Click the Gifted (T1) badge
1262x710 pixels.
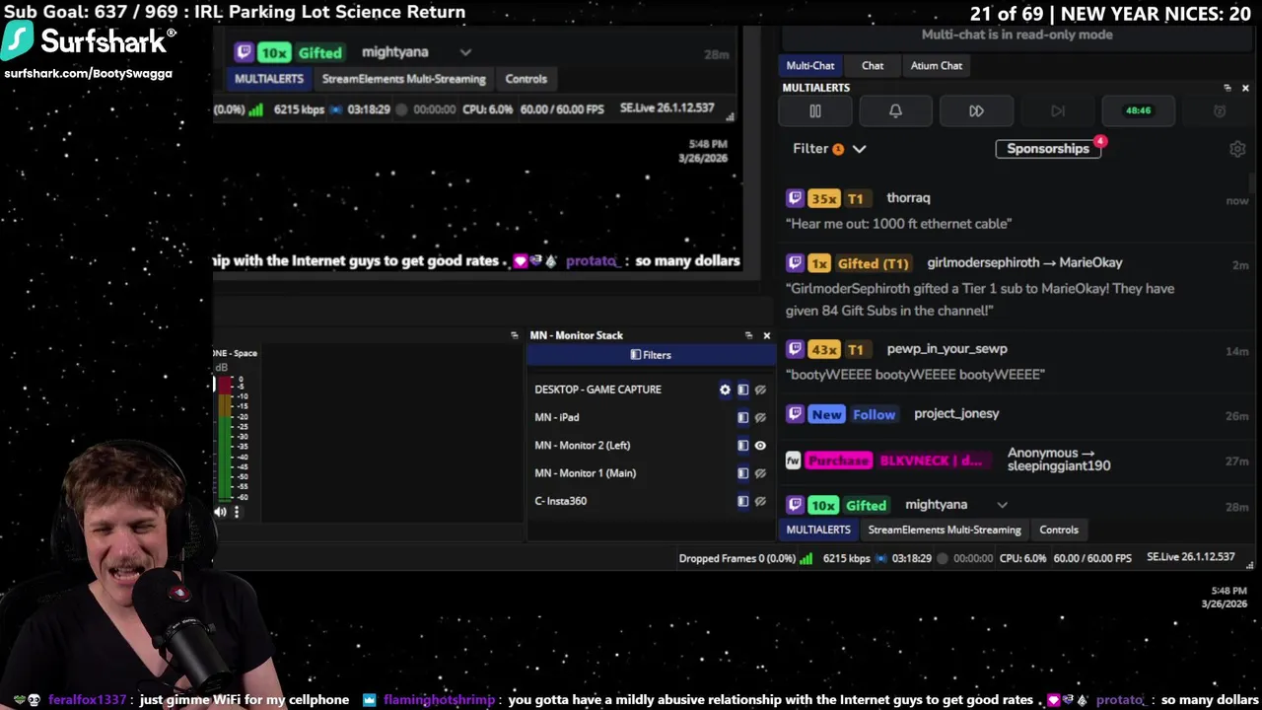(x=873, y=263)
